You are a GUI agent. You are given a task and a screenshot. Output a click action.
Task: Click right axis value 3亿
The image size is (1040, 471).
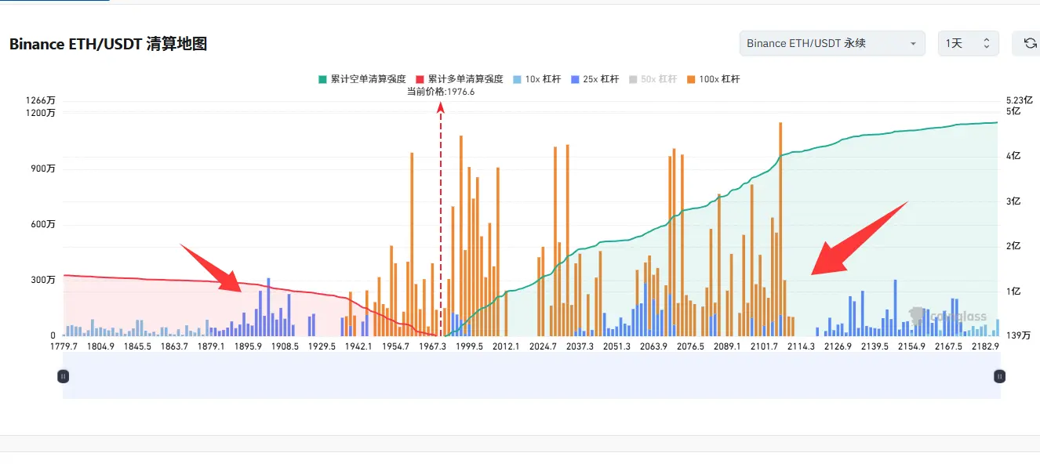[x=1013, y=201]
